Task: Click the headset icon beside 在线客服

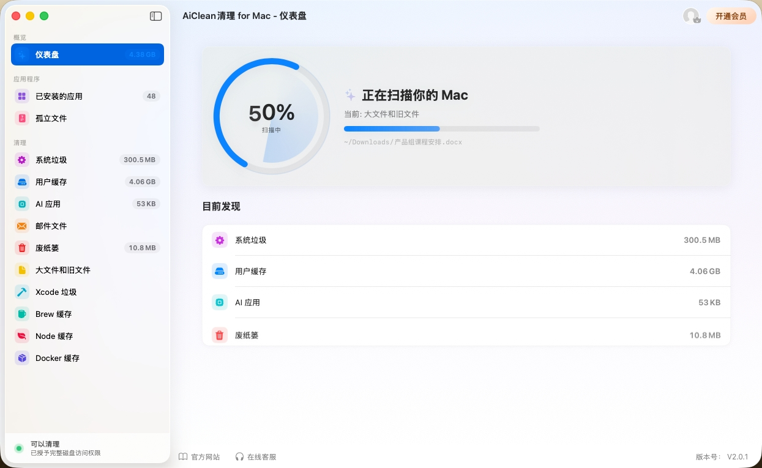Action: pos(239,457)
